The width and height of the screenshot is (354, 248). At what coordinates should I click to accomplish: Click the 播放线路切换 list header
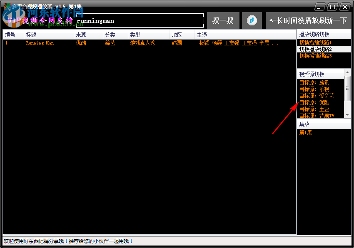click(324, 34)
